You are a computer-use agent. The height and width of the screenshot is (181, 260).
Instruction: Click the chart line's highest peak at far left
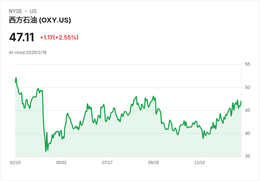point(16,78)
